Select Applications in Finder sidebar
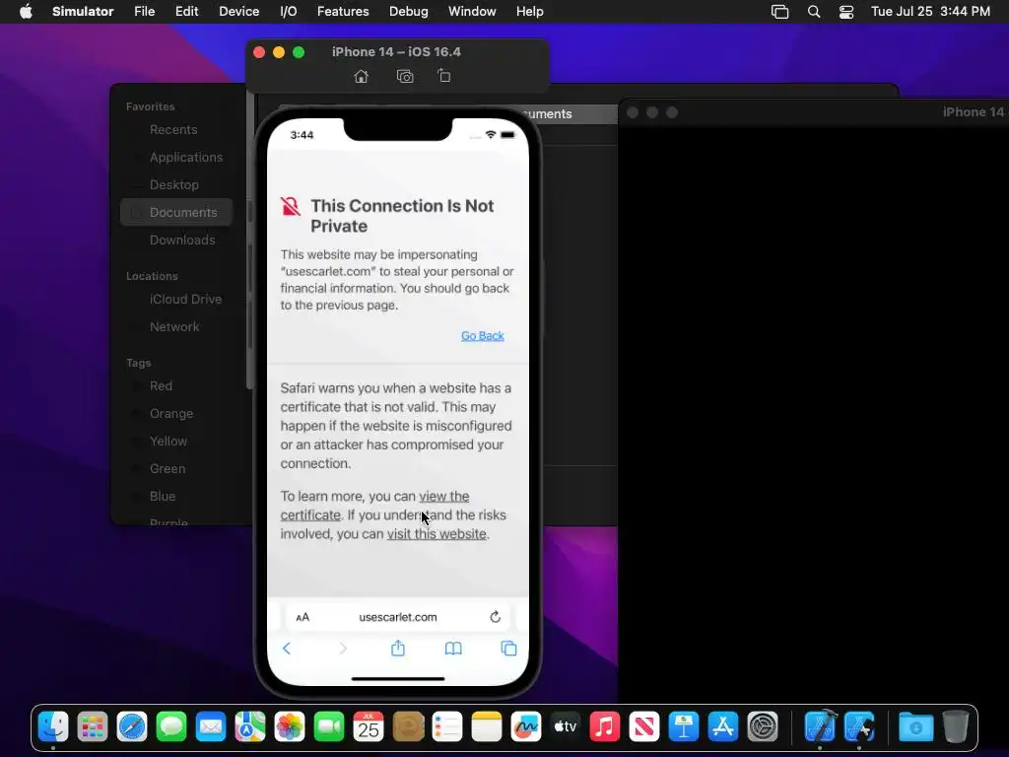Image resolution: width=1009 pixels, height=757 pixels. click(186, 157)
